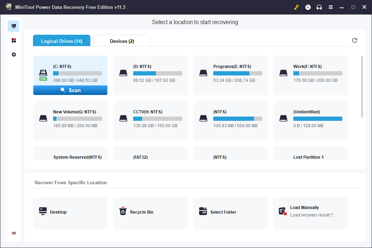372x248 pixels.
Task: Click the key register icon in title bar
Action: [296, 7]
